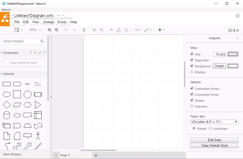Select the triangle shape

pyautogui.click(x=38, y=105)
